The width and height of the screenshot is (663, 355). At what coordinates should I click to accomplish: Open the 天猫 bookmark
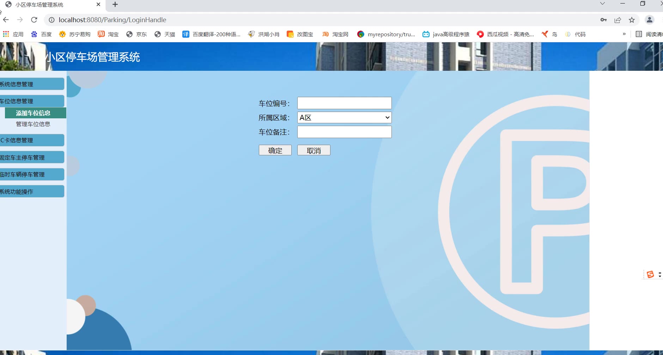pos(165,34)
